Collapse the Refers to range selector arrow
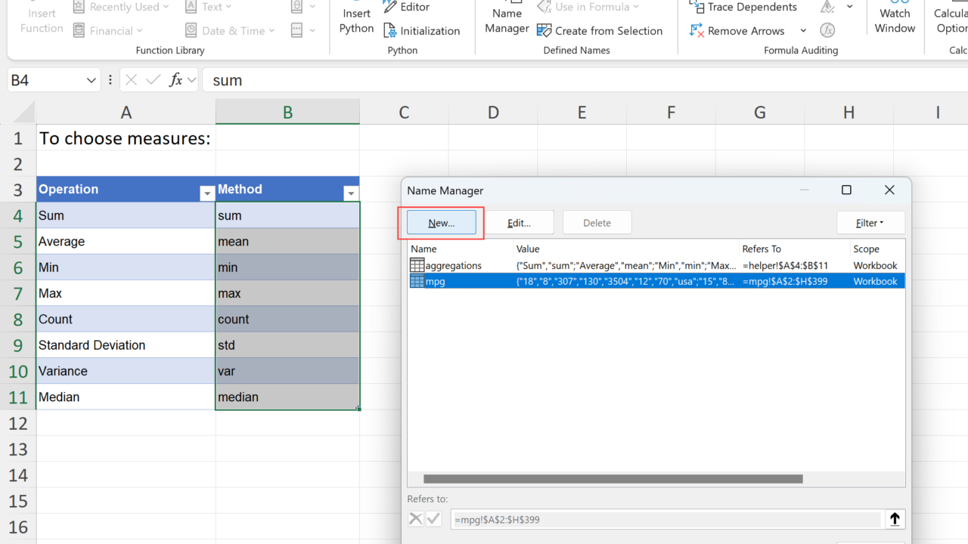This screenshot has height=544, width=968. click(895, 519)
